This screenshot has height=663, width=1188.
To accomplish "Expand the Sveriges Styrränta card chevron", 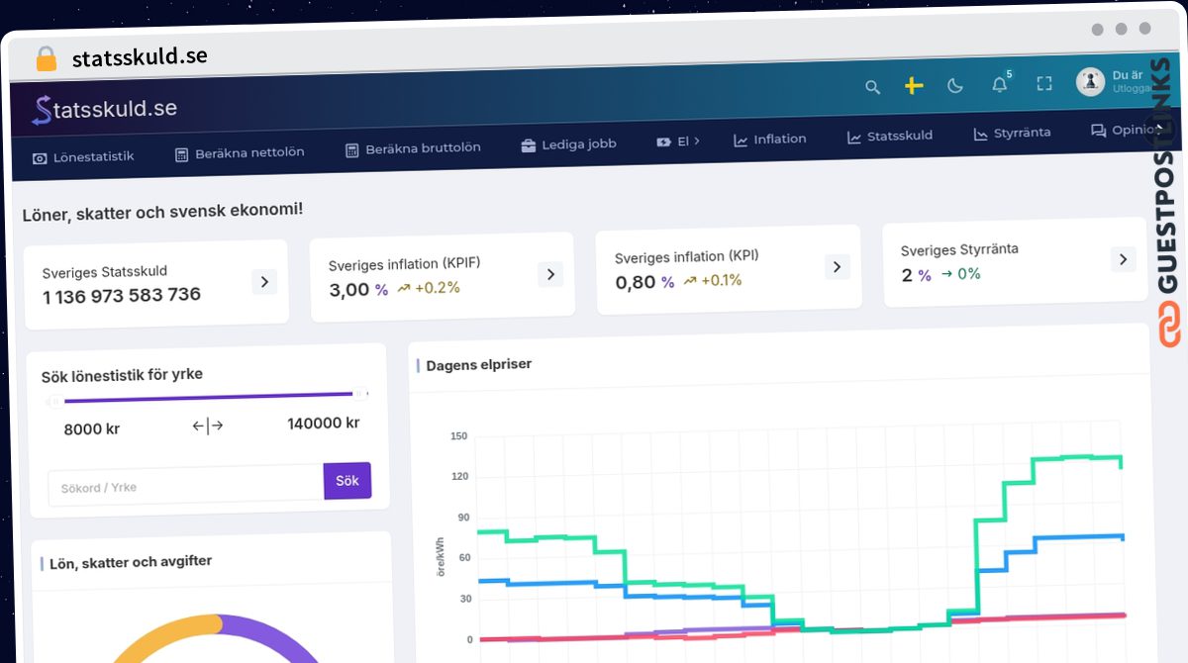I will point(1123,258).
